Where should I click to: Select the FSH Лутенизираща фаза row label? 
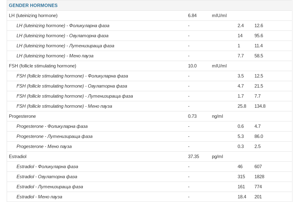coord(75,96)
